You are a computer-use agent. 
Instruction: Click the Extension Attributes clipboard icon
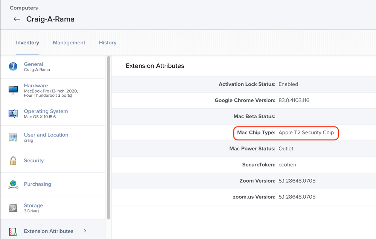[13, 231]
